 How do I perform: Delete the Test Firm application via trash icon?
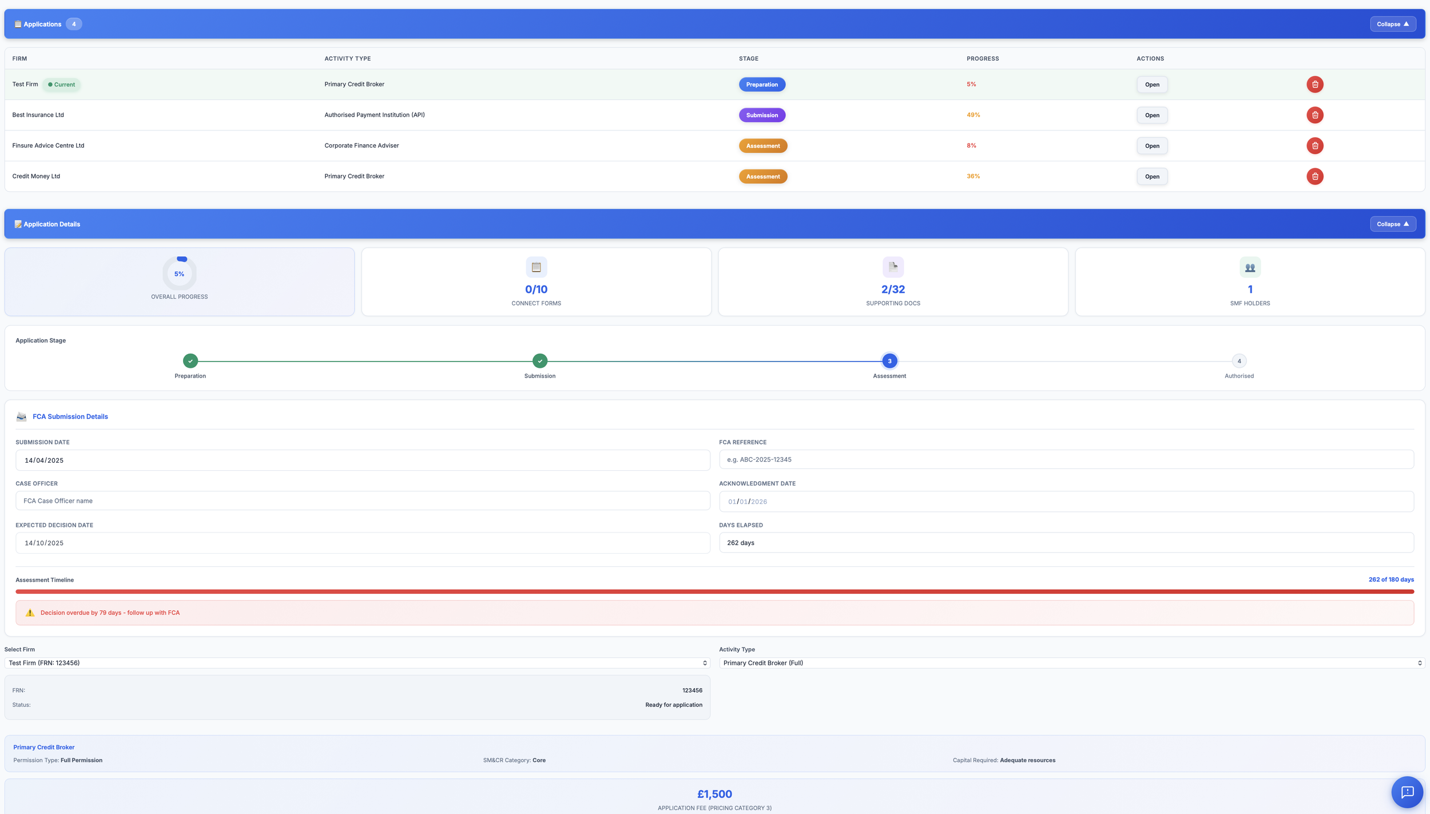coord(1314,84)
